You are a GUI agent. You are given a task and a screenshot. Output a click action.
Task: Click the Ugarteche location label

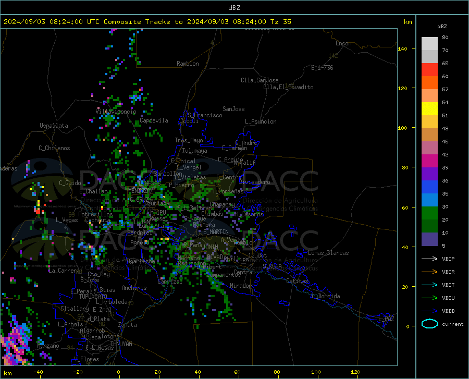point(141,261)
